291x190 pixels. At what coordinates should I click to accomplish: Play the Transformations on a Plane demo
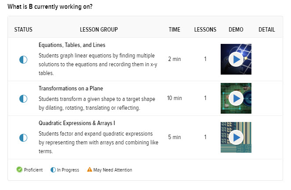click(236, 98)
